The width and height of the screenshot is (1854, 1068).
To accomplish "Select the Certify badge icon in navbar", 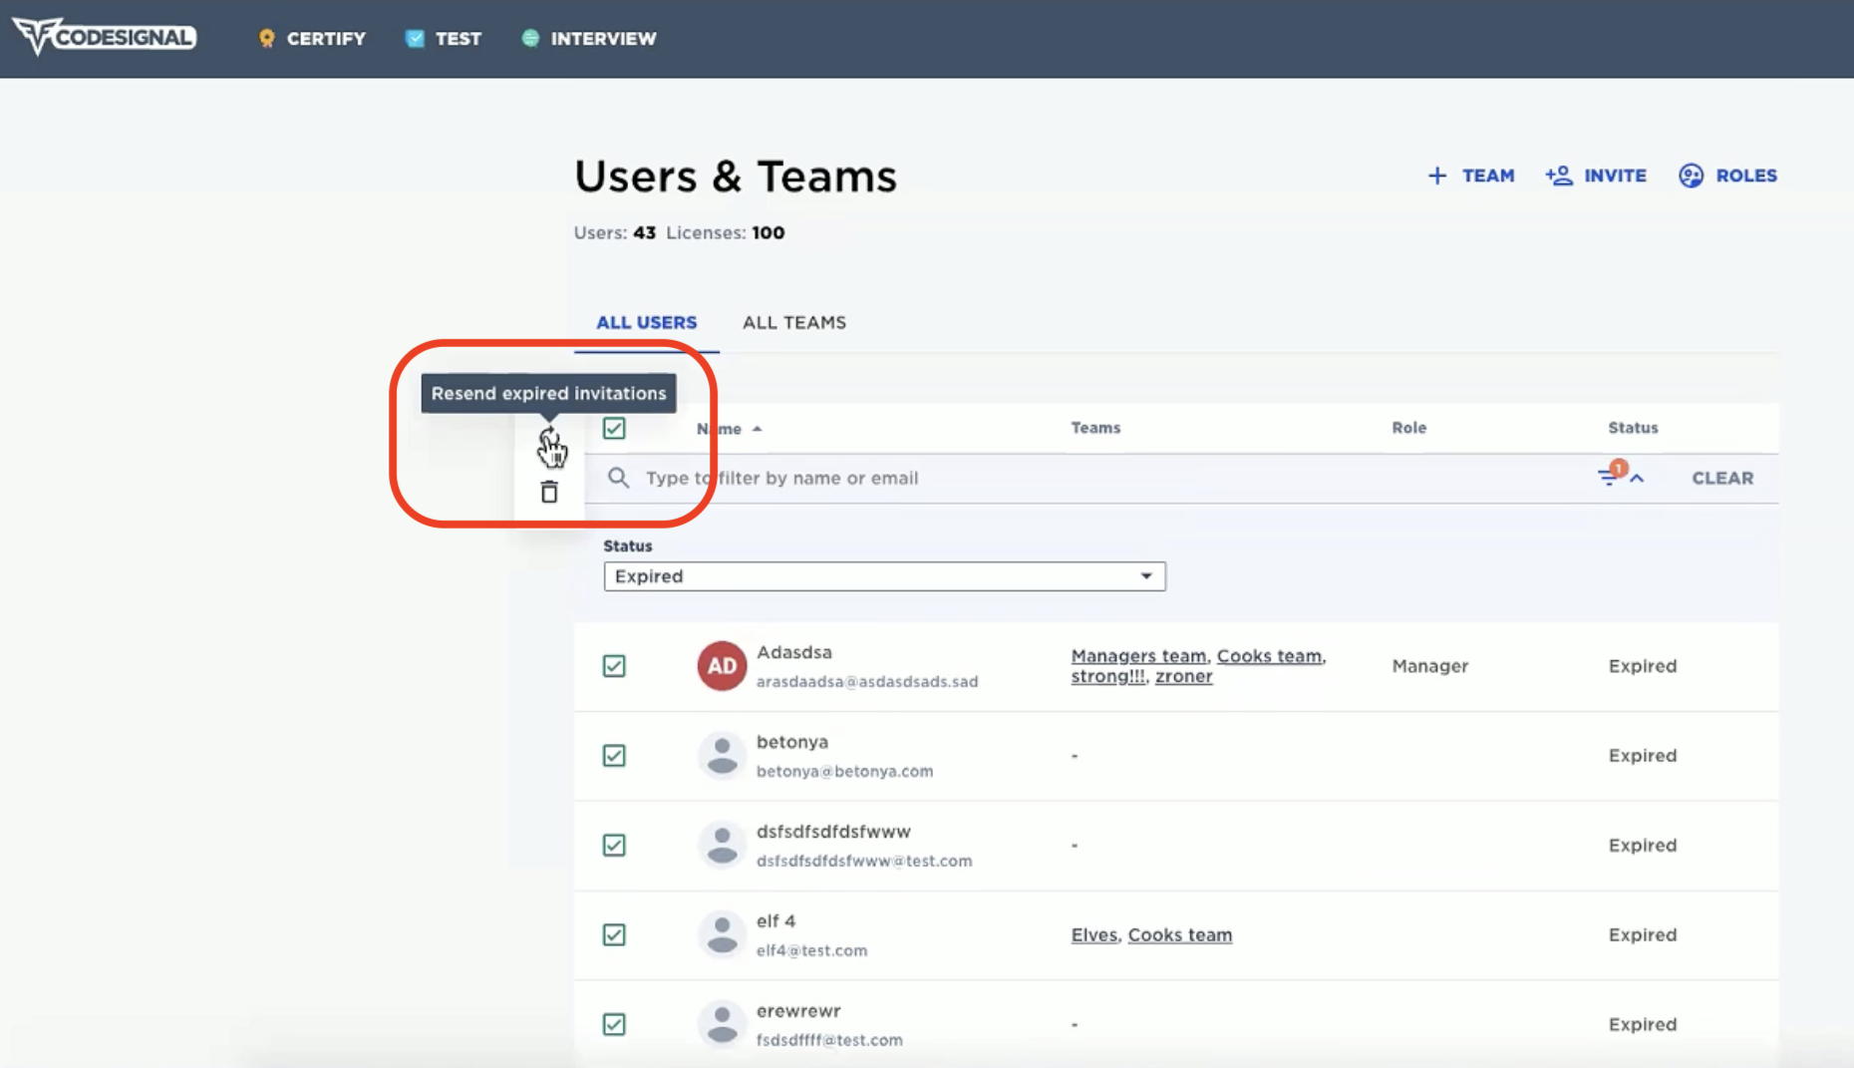I will pyautogui.click(x=264, y=38).
